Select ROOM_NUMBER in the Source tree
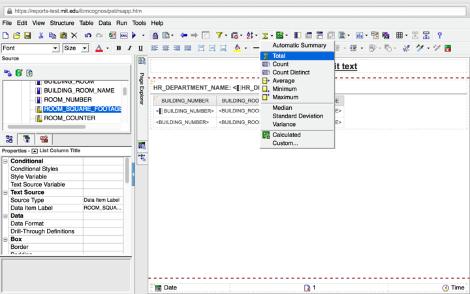 pyautogui.click(x=67, y=99)
